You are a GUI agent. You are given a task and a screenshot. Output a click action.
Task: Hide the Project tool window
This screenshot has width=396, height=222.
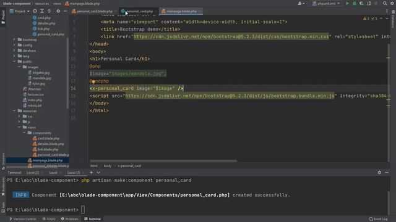pyautogui.click(x=66, y=11)
